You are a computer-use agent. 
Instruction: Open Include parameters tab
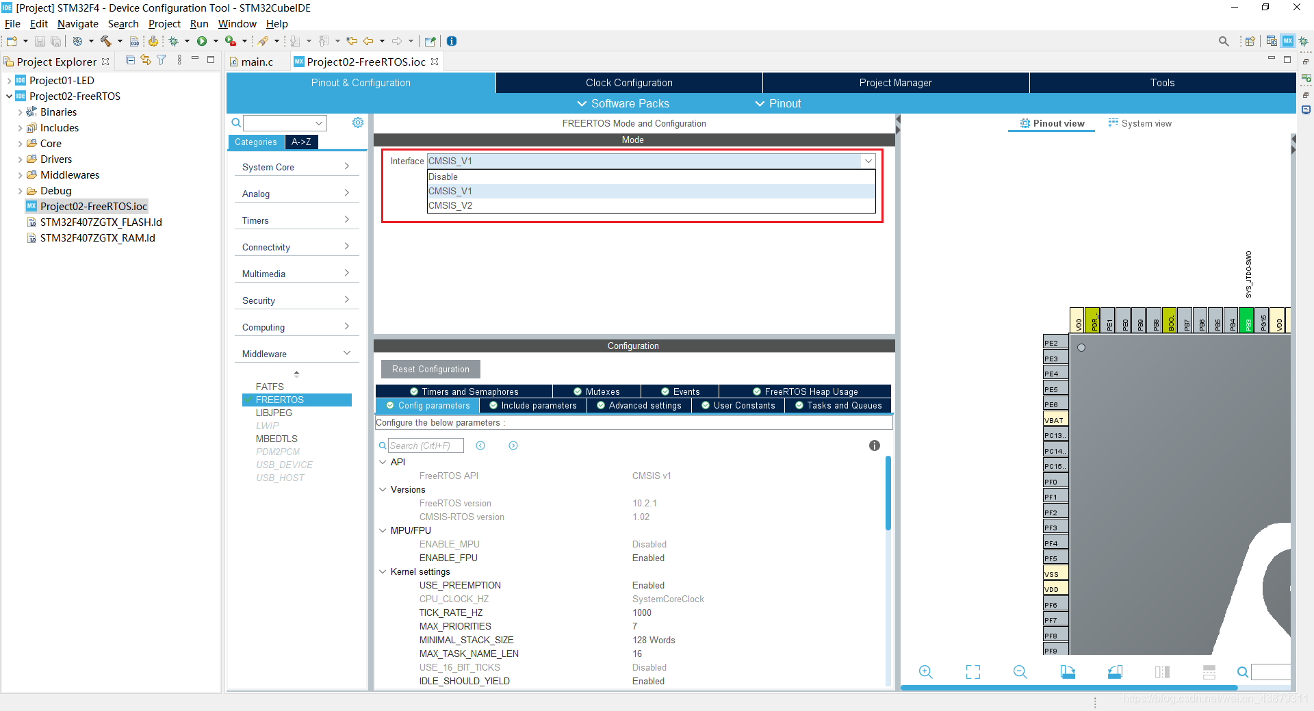[533, 406]
